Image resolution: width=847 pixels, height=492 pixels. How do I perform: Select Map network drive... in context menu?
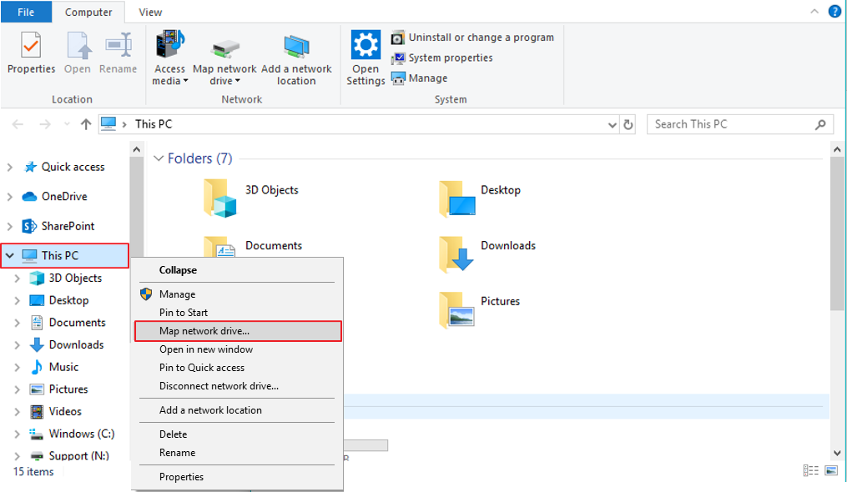coord(204,331)
